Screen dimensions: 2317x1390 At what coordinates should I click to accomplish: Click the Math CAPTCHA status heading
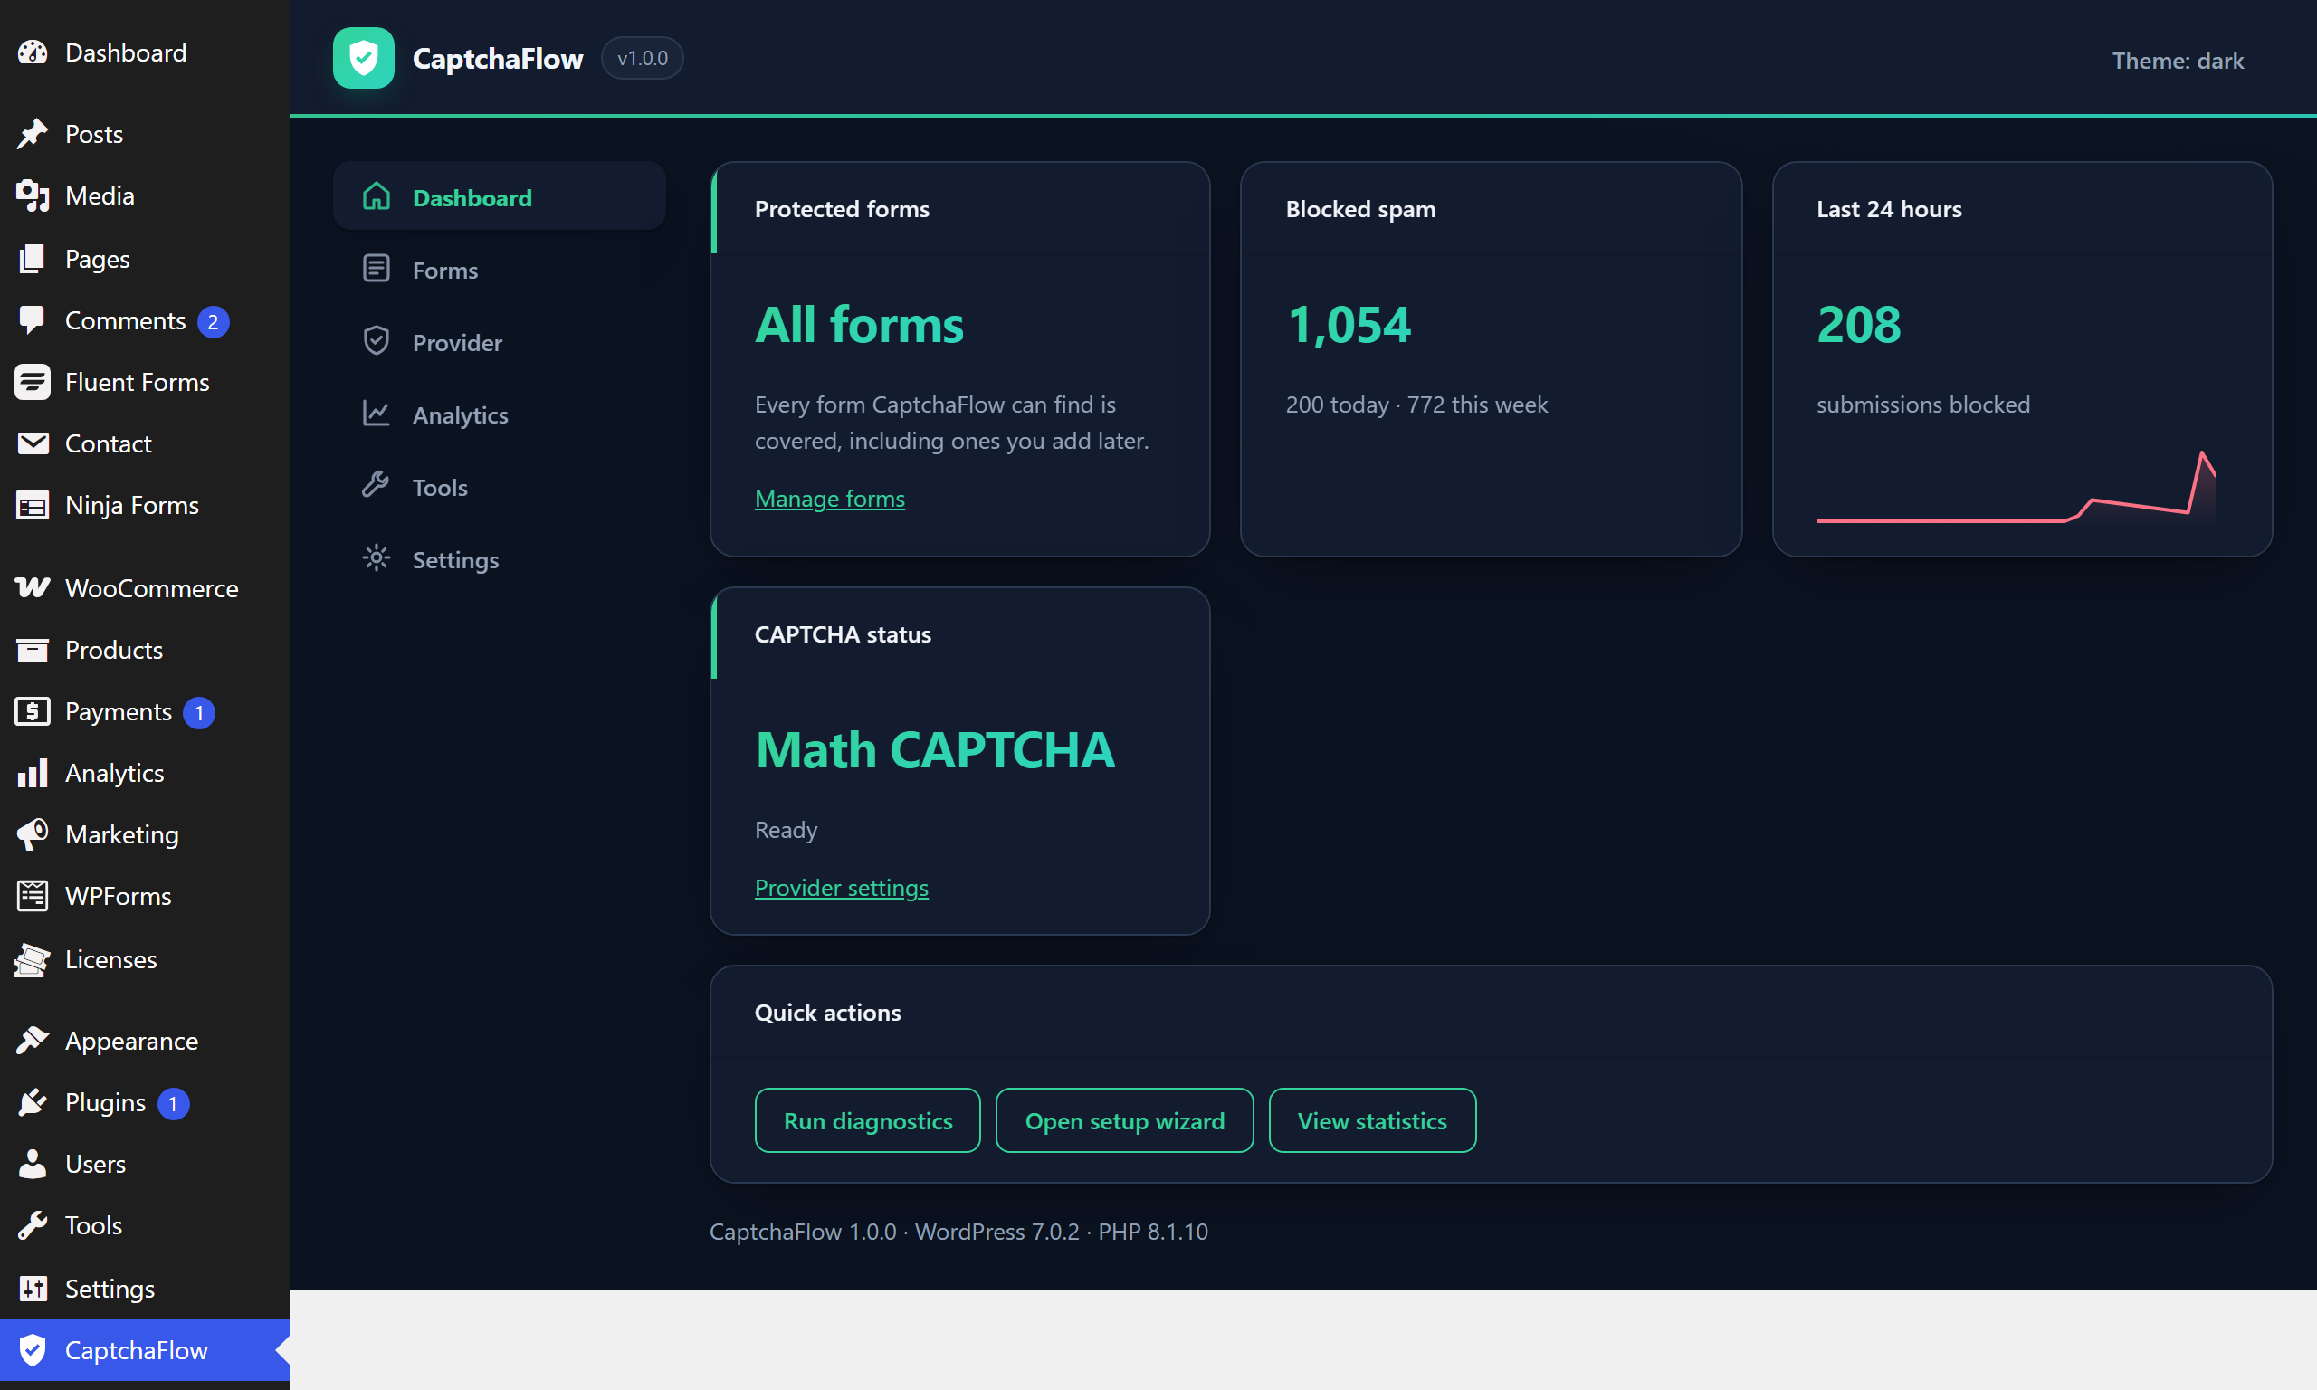point(935,749)
